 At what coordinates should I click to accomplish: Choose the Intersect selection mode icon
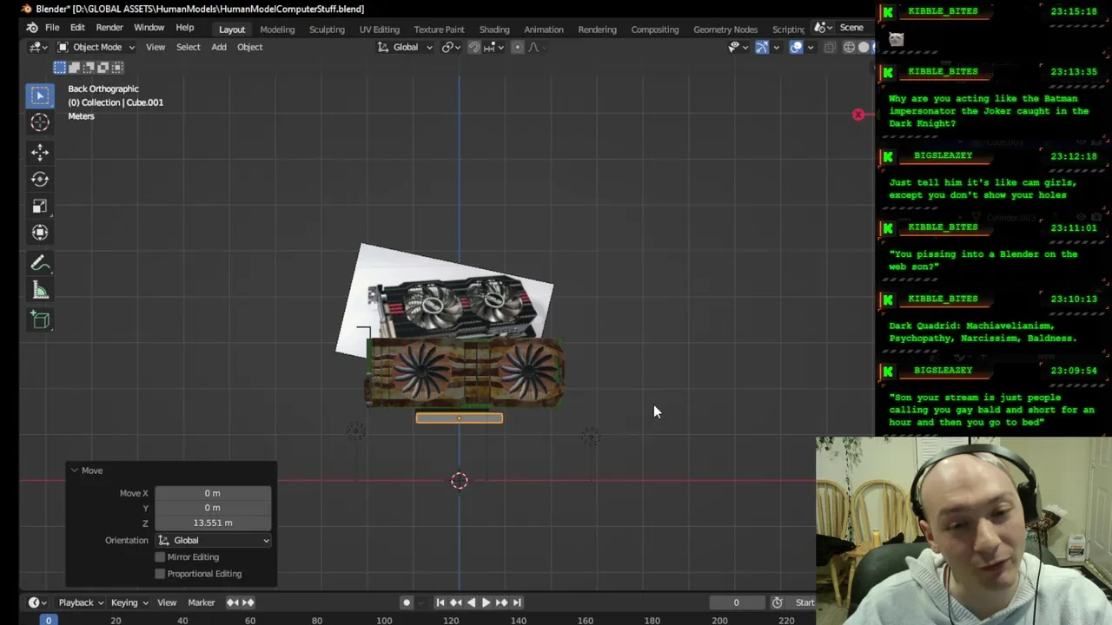point(117,67)
